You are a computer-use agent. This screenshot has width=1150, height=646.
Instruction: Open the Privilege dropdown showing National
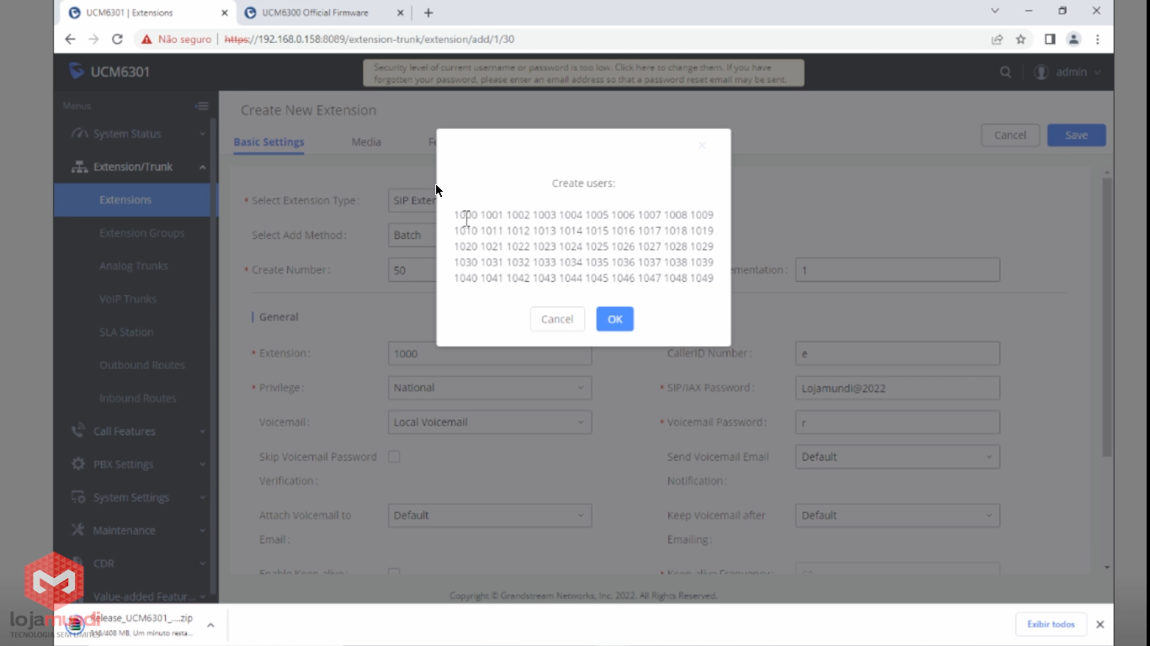489,388
